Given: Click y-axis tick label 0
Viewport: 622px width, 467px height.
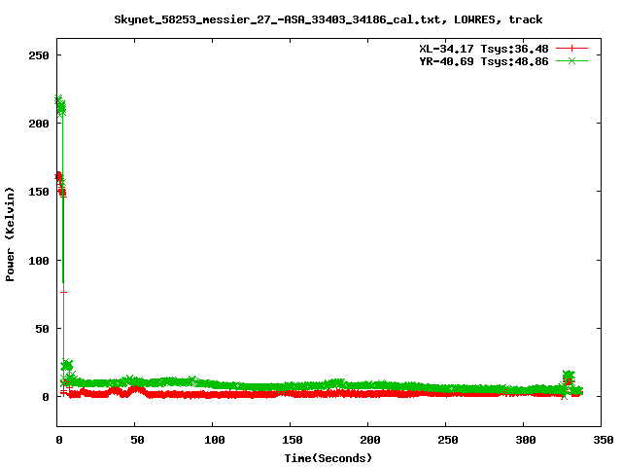Looking at the screenshot, I should [46, 397].
